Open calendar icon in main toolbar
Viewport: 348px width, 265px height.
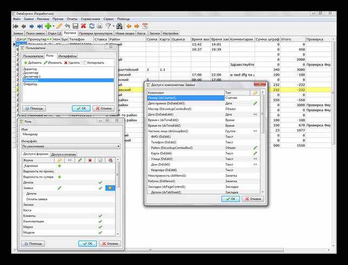[145, 26]
